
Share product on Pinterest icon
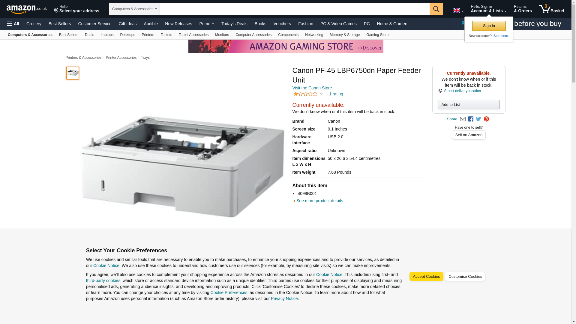tap(486, 119)
